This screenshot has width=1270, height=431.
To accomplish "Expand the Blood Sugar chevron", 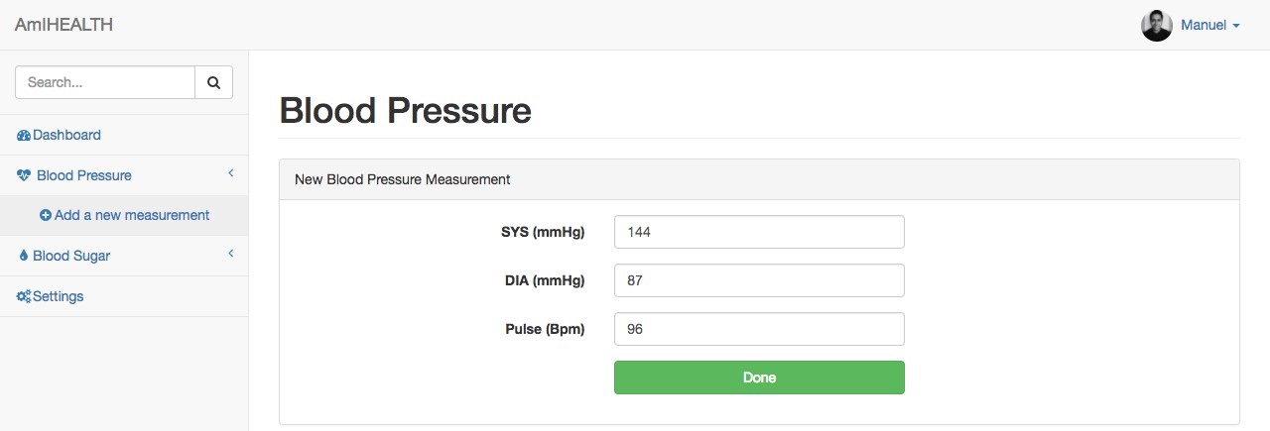I will coord(230,255).
